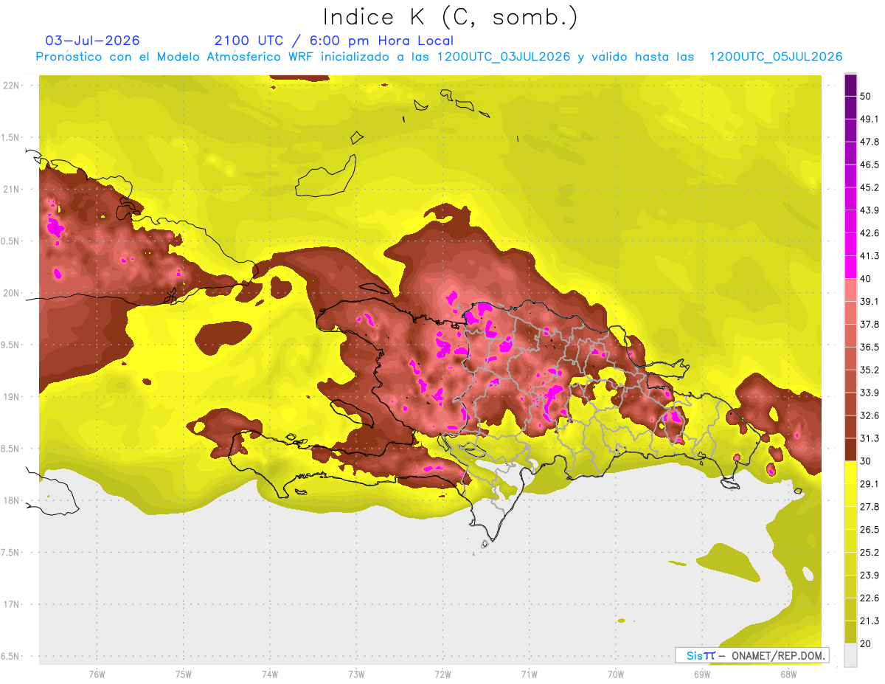Click the dark brown legend band between 30 and 31.3
The height and width of the screenshot is (684, 885).
(850, 449)
